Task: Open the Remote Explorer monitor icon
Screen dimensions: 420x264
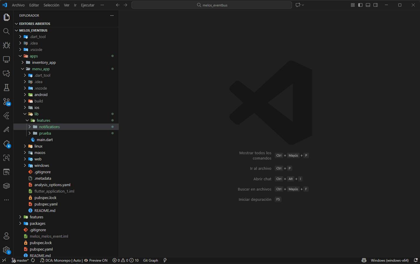Action: tap(6, 59)
